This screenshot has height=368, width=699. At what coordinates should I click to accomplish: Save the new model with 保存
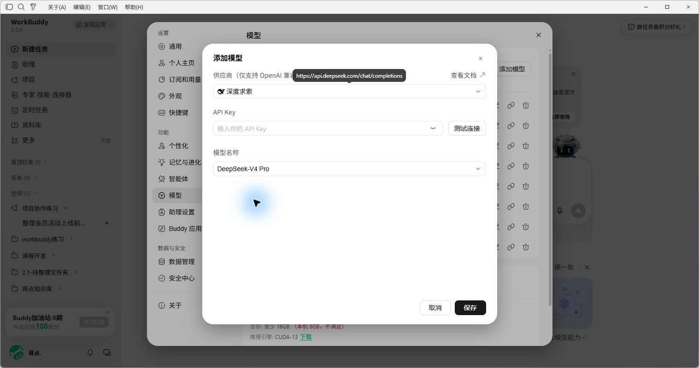click(470, 308)
